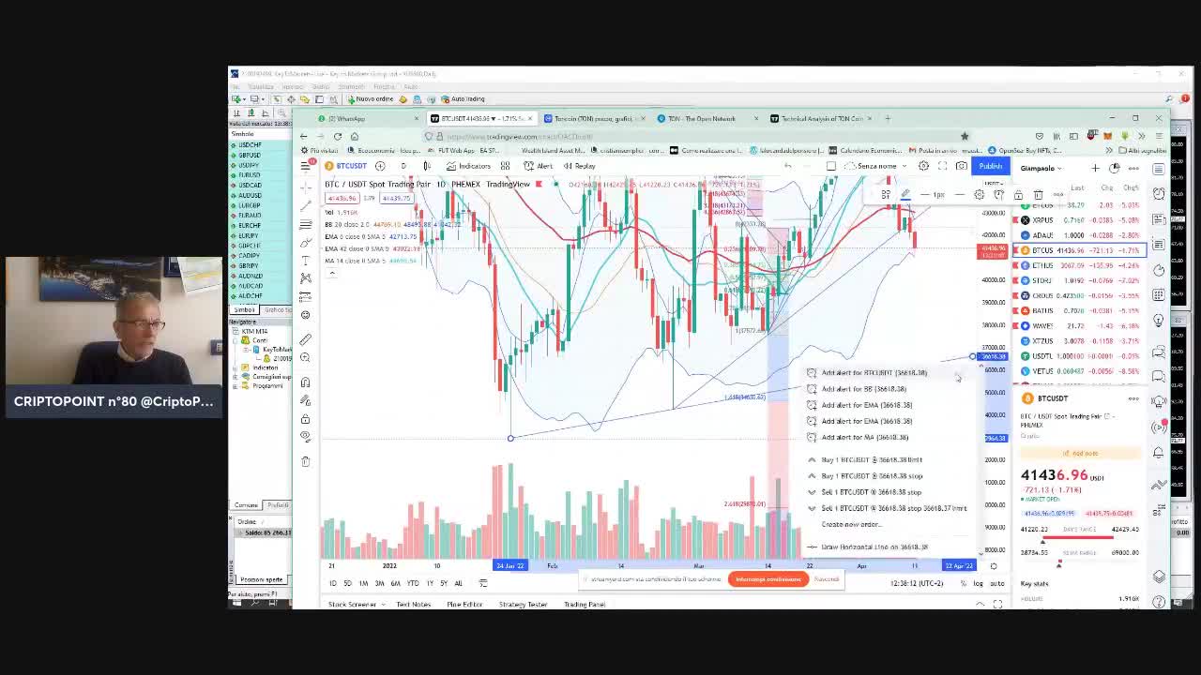
Task: Open the alerts alarm-clock sidebar icon
Action: point(1159,194)
